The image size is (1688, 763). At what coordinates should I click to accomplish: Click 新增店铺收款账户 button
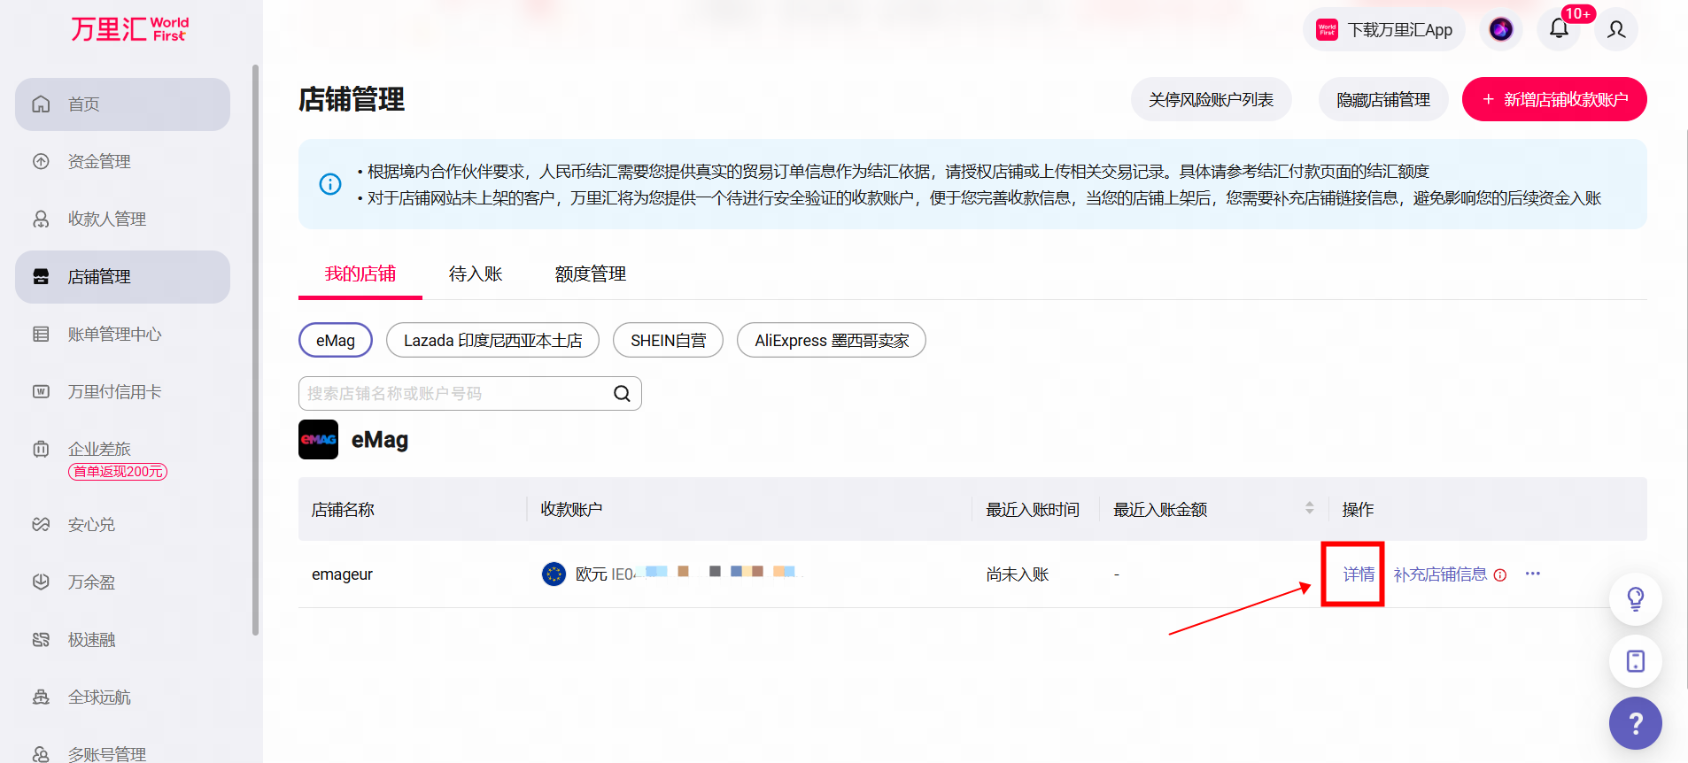click(x=1554, y=99)
